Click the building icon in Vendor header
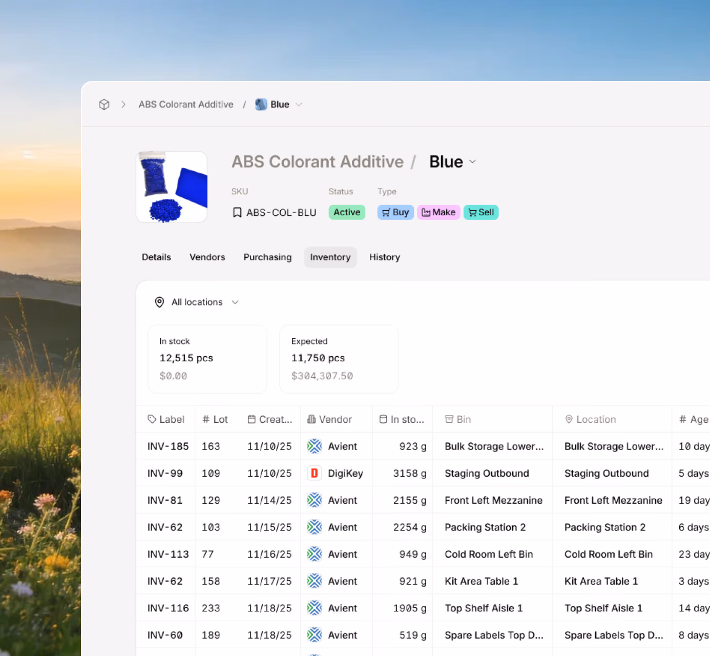The image size is (710, 656). click(x=311, y=419)
